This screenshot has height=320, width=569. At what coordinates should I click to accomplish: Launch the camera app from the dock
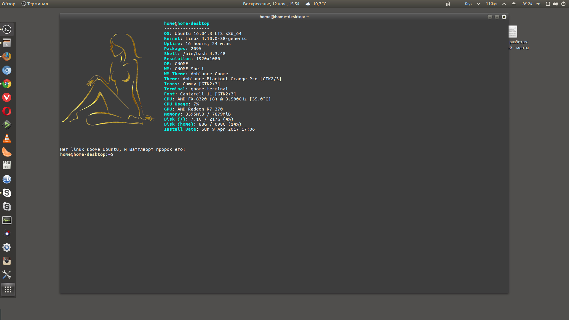point(7,261)
